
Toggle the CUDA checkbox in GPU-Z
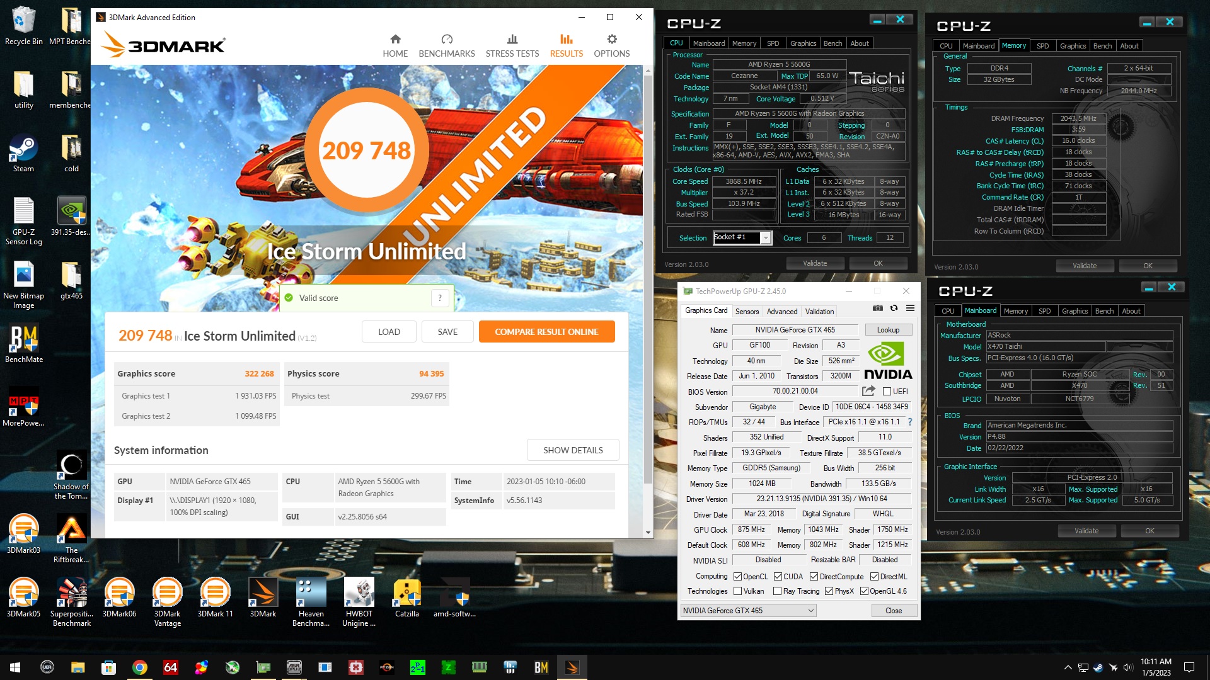(x=778, y=576)
